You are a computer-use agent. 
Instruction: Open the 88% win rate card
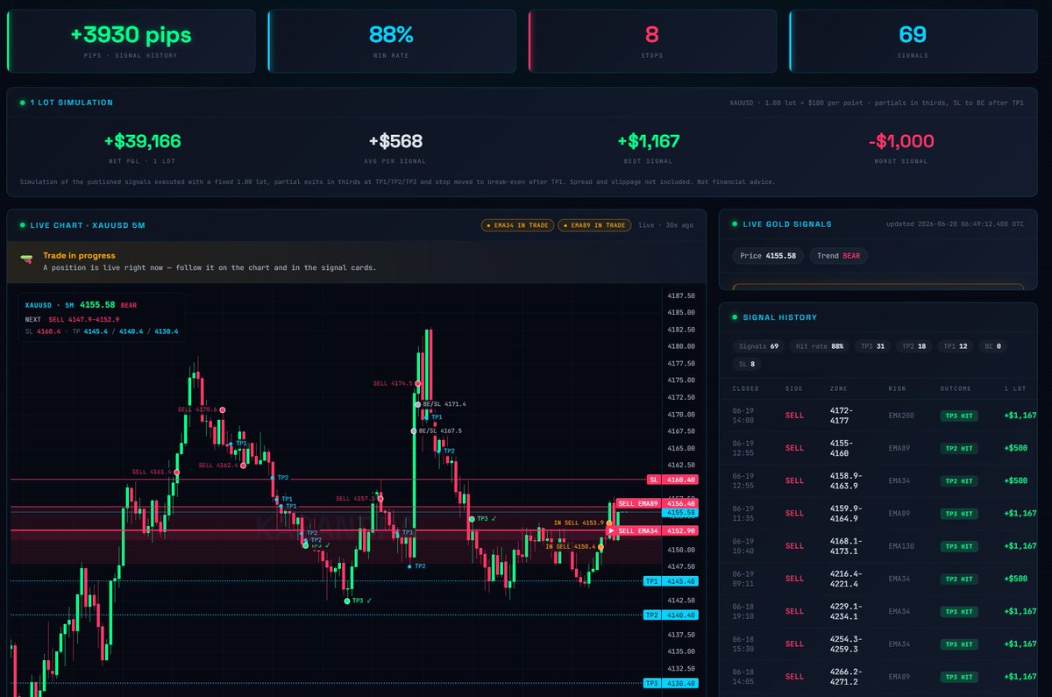point(391,41)
